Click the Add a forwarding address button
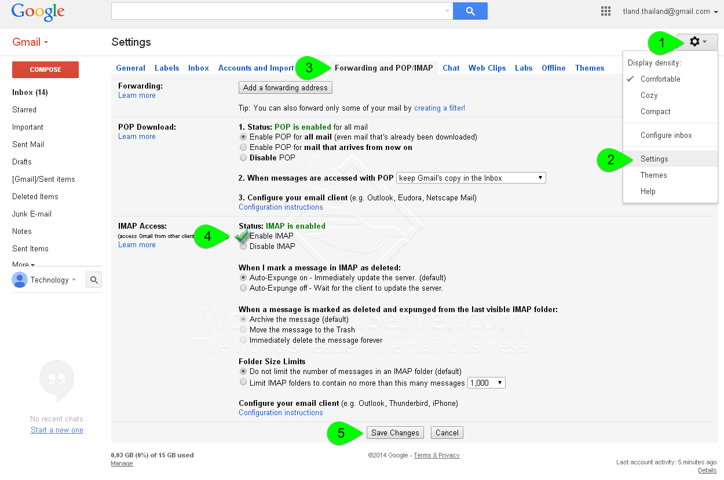The height and width of the screenshot is (480, 724). [x=285, y=87]
